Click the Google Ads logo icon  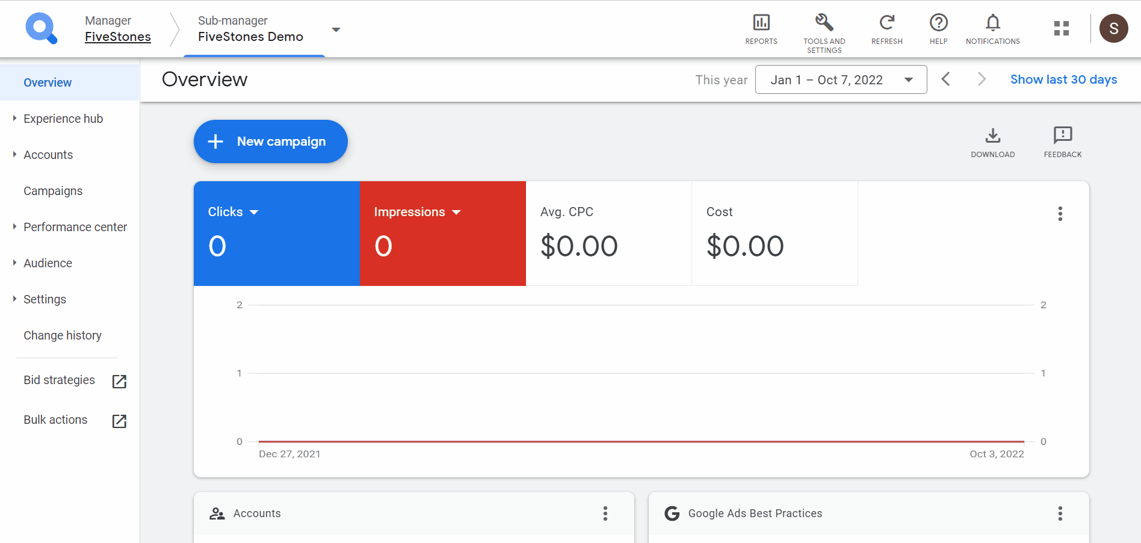pyautogui.click(x=41, y=28)
